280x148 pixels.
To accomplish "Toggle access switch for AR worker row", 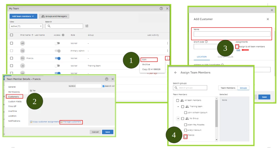I will 57,43.
